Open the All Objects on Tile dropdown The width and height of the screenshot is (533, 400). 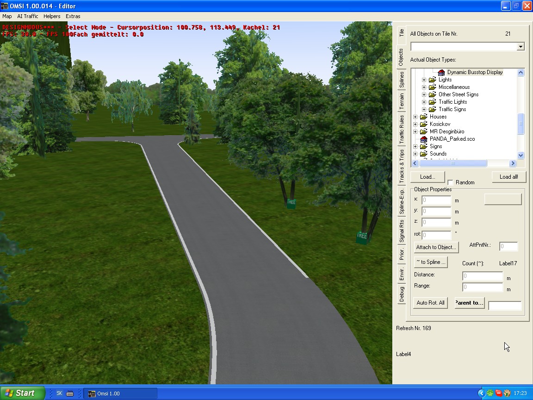click(521, 47)
